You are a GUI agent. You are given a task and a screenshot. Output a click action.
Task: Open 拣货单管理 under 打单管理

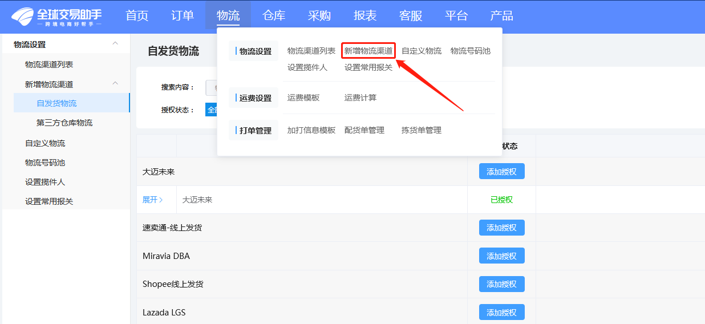pyautogui.click(x=422, y=130)
